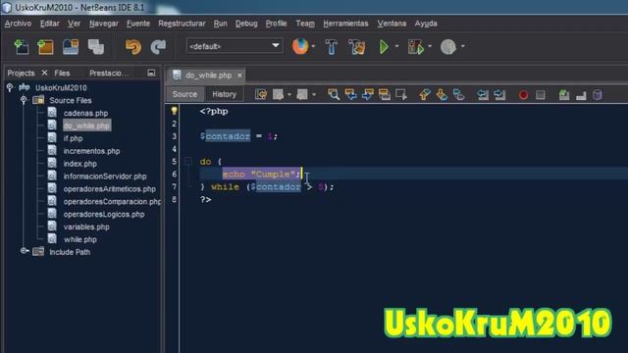Toggle Bookmark icon in editor toolbar

coord(458,94)
